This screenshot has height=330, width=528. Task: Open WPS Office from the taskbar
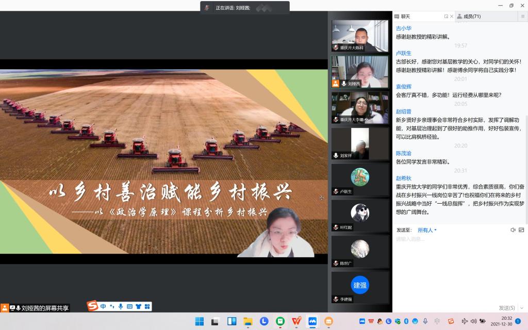pos(296,321)
